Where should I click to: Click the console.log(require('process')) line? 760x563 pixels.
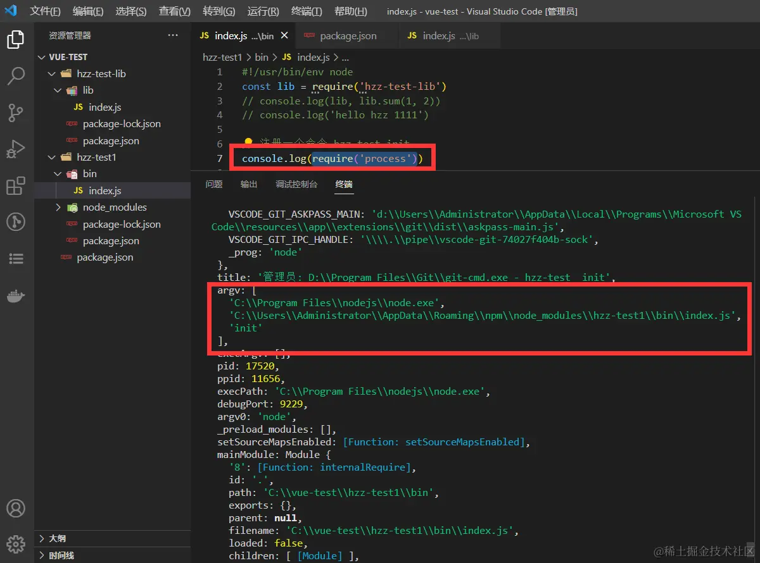point(332,158)
